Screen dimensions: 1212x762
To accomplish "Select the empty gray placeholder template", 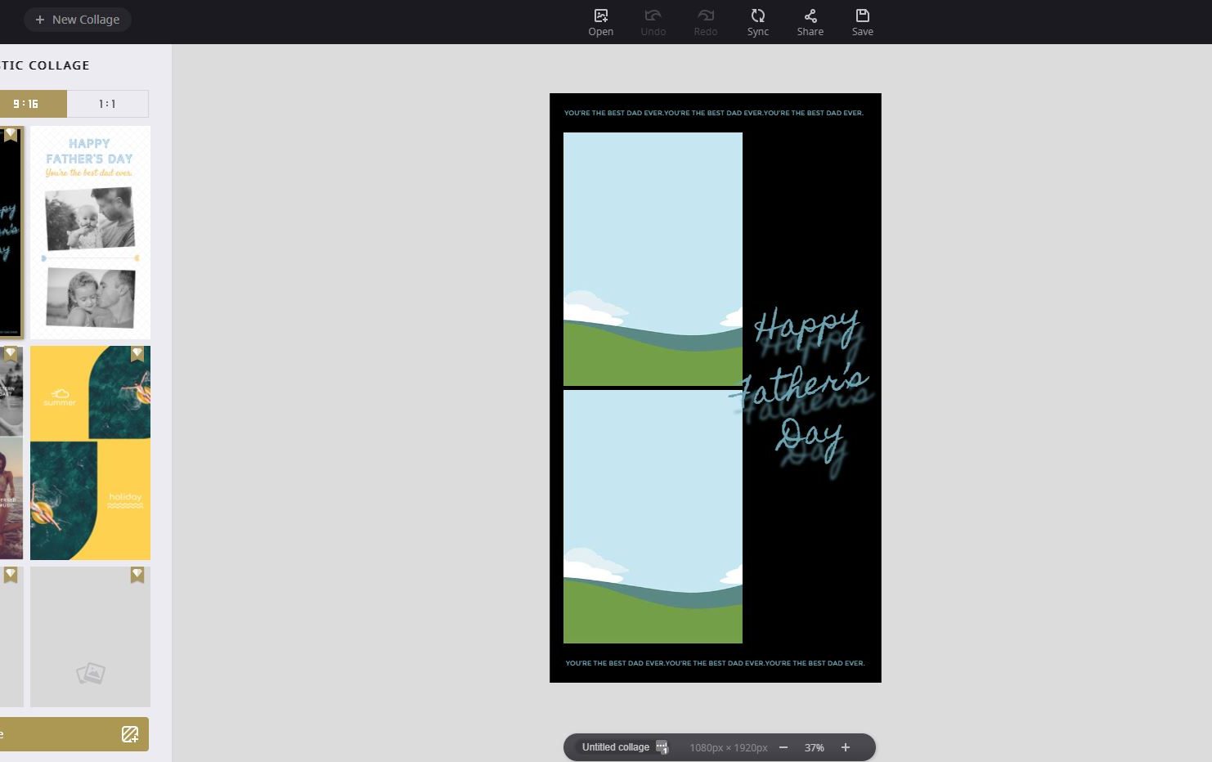I will tap(90, 637).
